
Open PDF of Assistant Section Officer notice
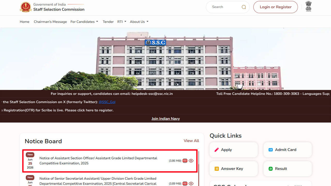185,161
